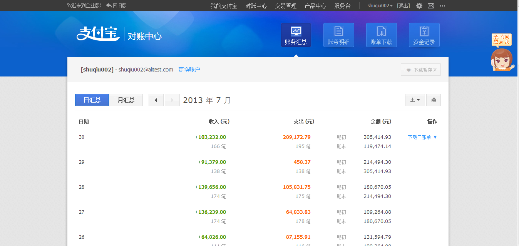This screenshot has width=519, height=246.
Task: Go to the previous month arrow
Action: [156, 100]
